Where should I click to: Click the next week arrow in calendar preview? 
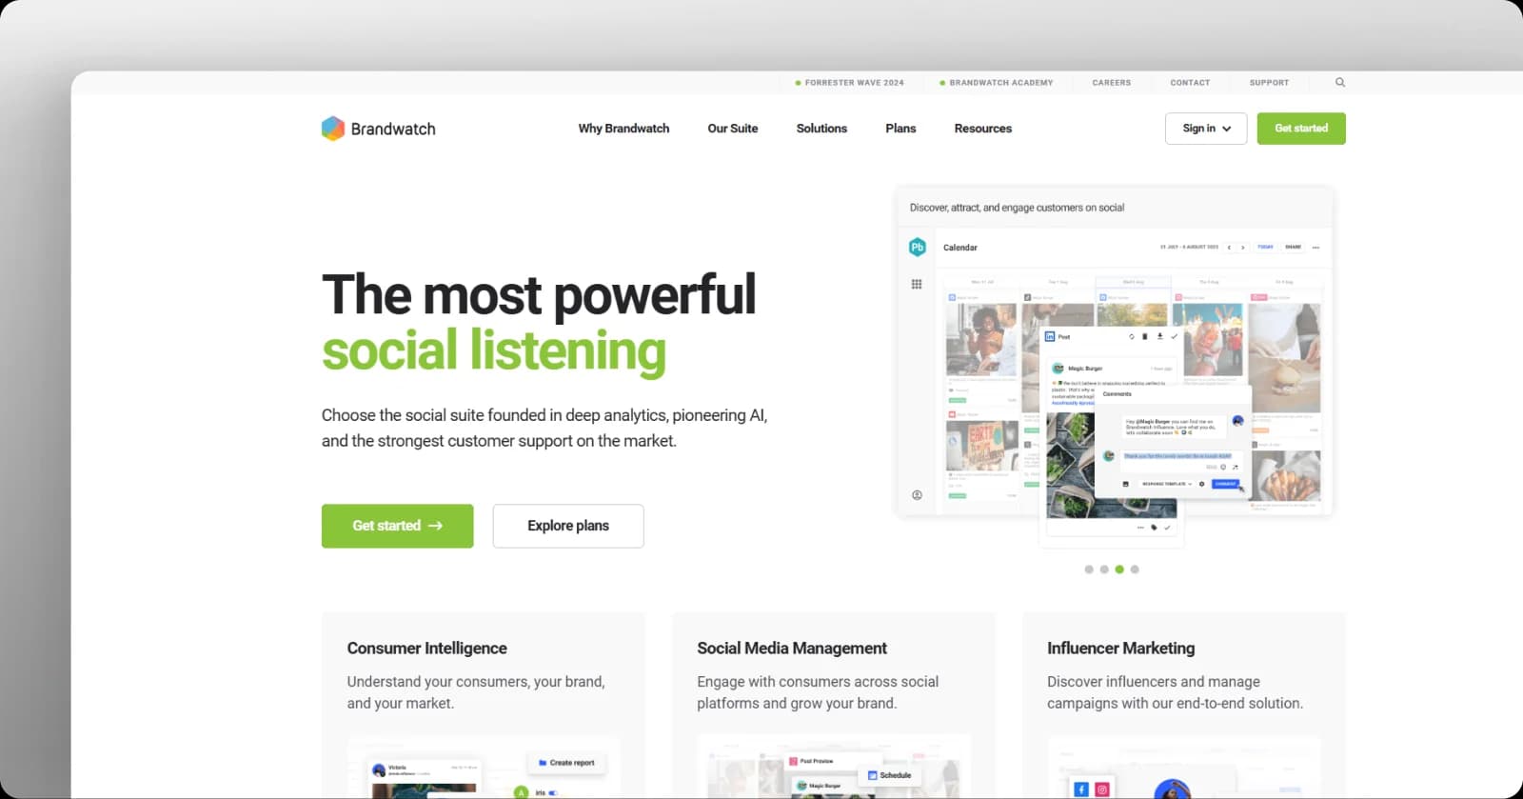coord(1243,248)
